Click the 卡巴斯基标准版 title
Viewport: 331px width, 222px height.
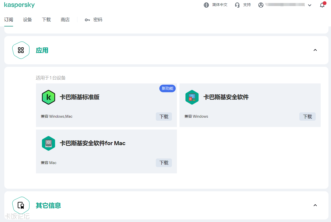click(x=79, y=97)
